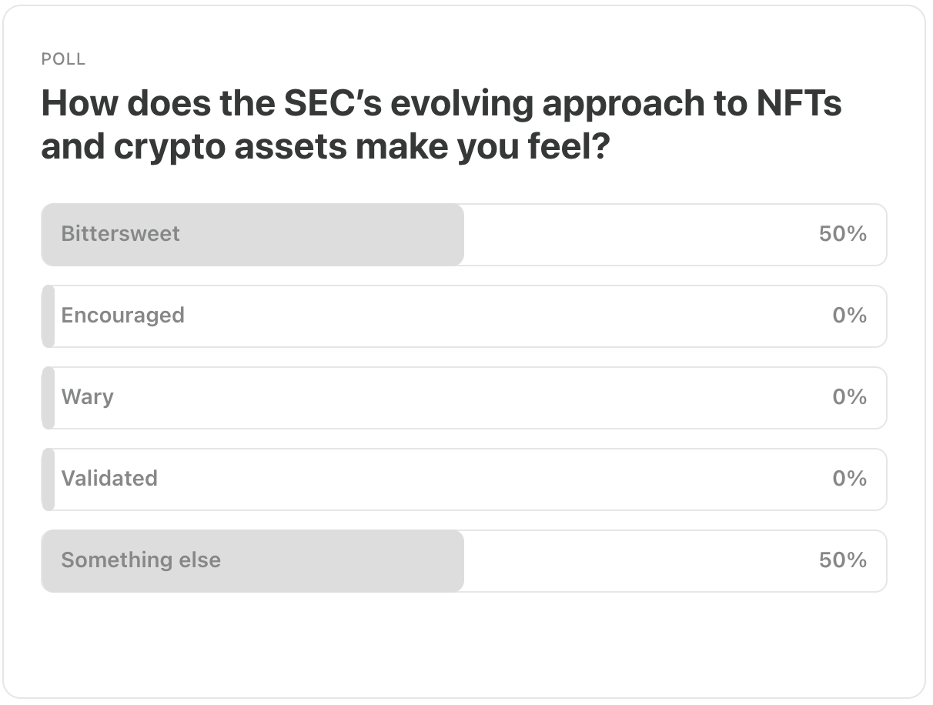
Task: Click the 0% value in Validated row
Action: (x=850, y=479)
